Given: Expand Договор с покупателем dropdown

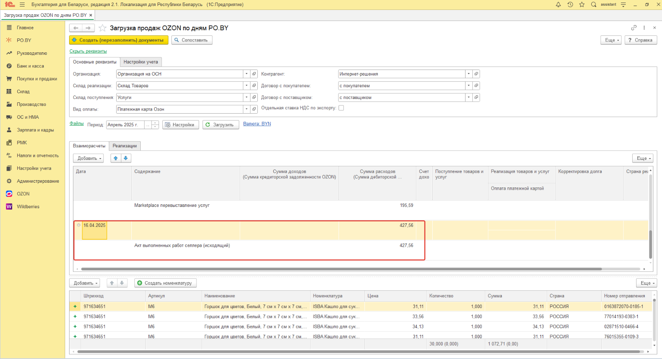Looking at the screenshot, I should point(469,86).
